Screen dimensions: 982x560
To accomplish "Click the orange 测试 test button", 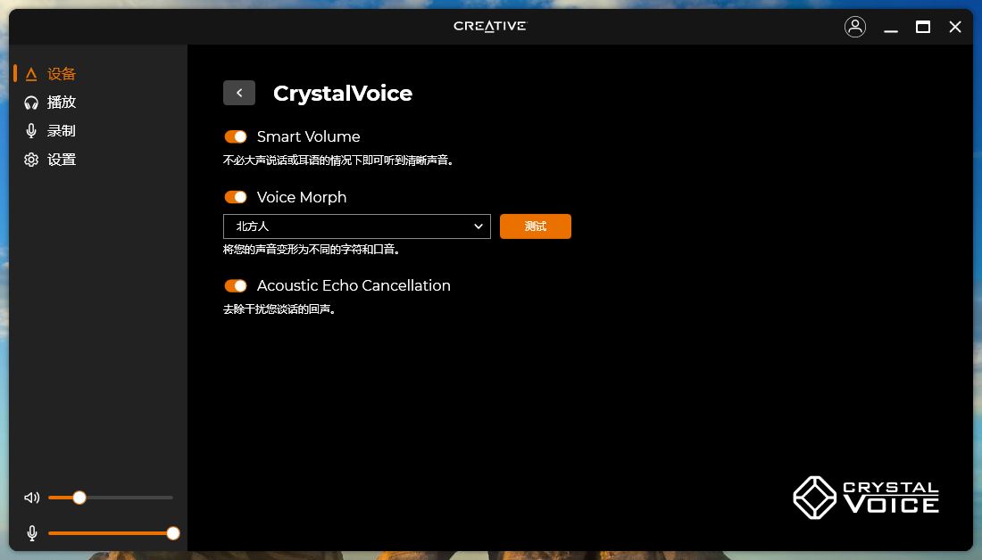I will click(x=536, y=226).
